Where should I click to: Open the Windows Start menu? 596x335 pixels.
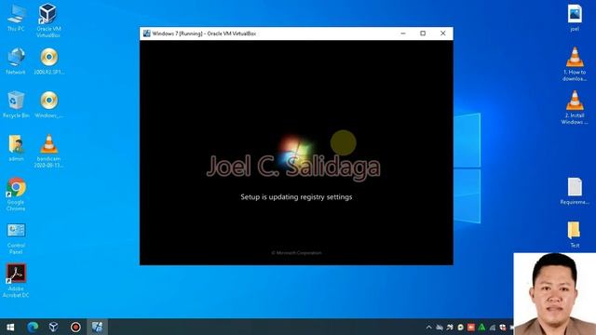coord(10,327)
